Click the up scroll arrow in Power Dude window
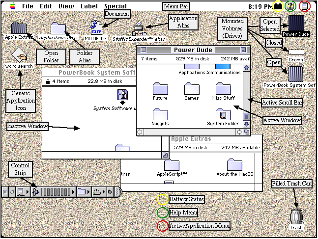 (247, 68)
